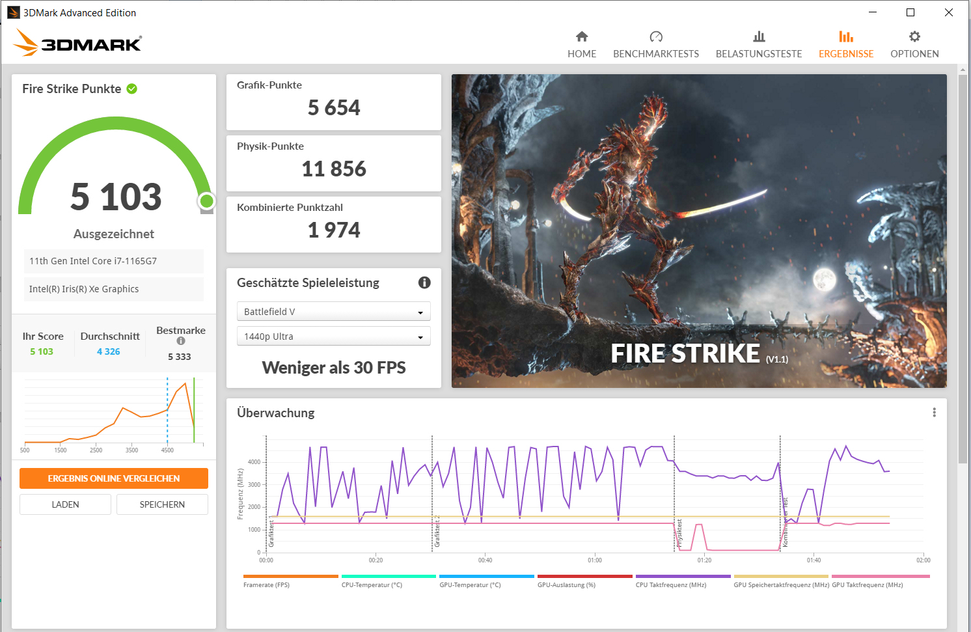Click the Benchmarktests gauge icon
Image resolution: width=971 pixels, height=632 pixels.
click(656, 36)
